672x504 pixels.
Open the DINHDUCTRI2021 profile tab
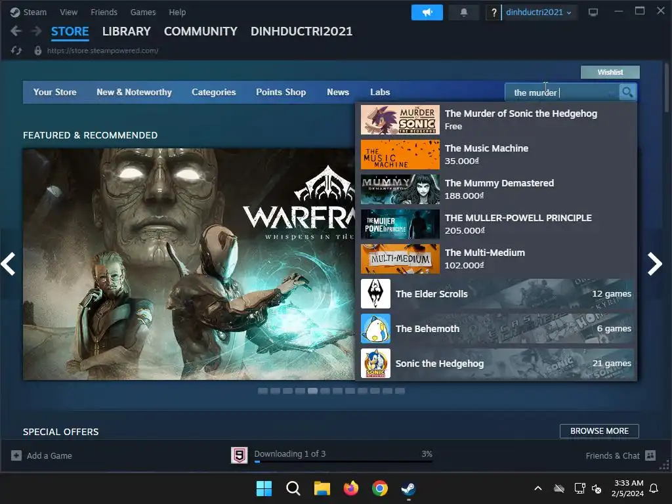[x=302, y=31]
